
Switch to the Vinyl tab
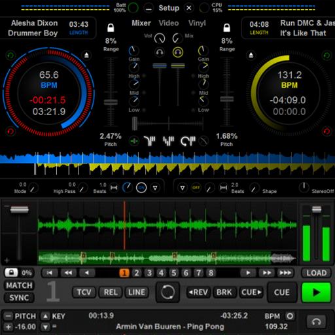click(x=197, y=23)
